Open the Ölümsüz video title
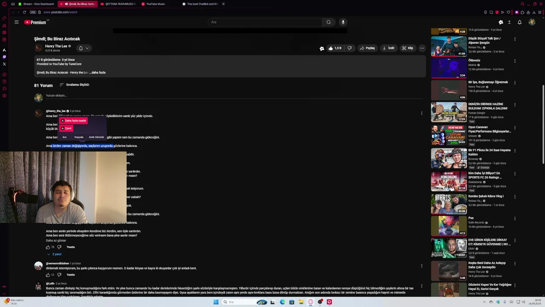545x307 pixels. (x=474, y=61)
